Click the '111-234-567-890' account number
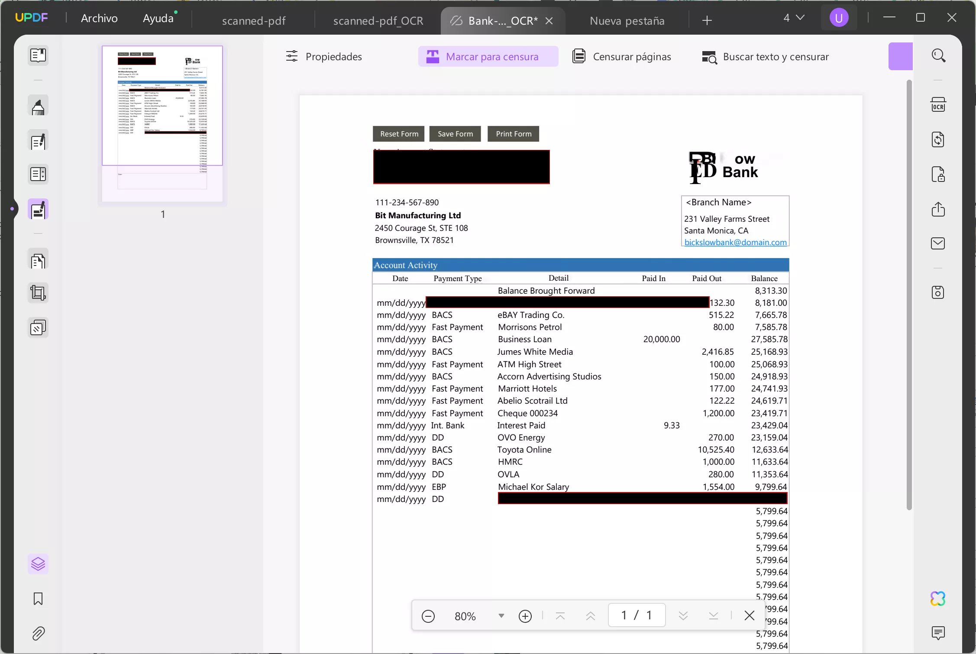 [x=407, y=202]
